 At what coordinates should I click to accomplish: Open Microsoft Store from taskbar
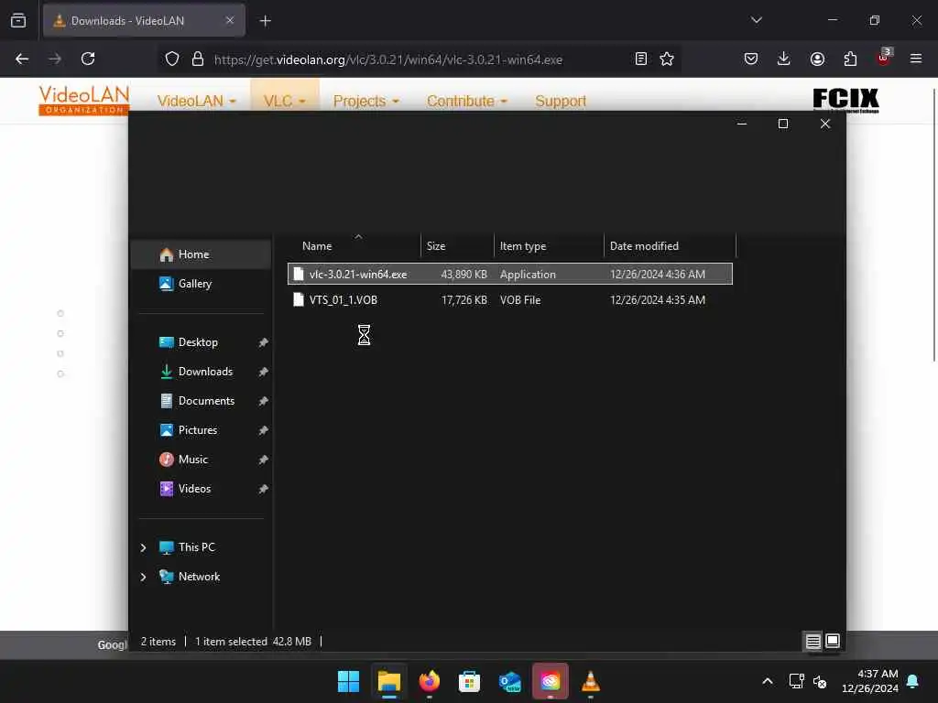469,681
